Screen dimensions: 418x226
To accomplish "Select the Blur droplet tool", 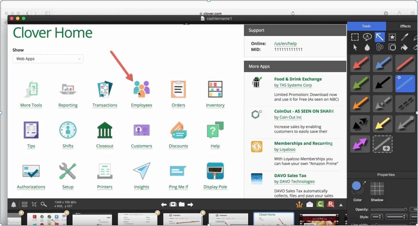I will click(367, 47).
